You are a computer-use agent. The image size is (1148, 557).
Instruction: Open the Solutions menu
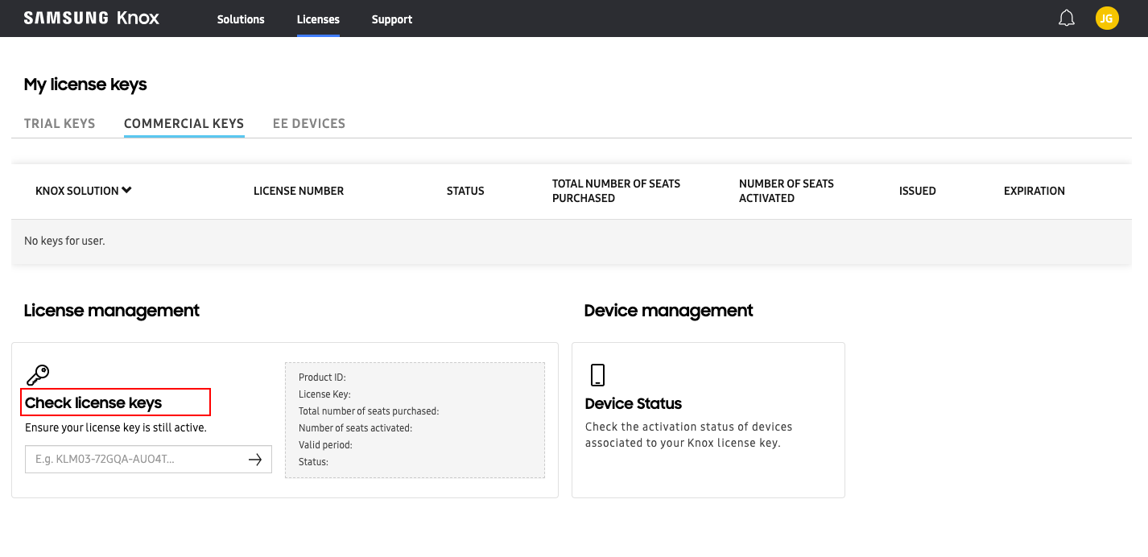click(241, 19)
